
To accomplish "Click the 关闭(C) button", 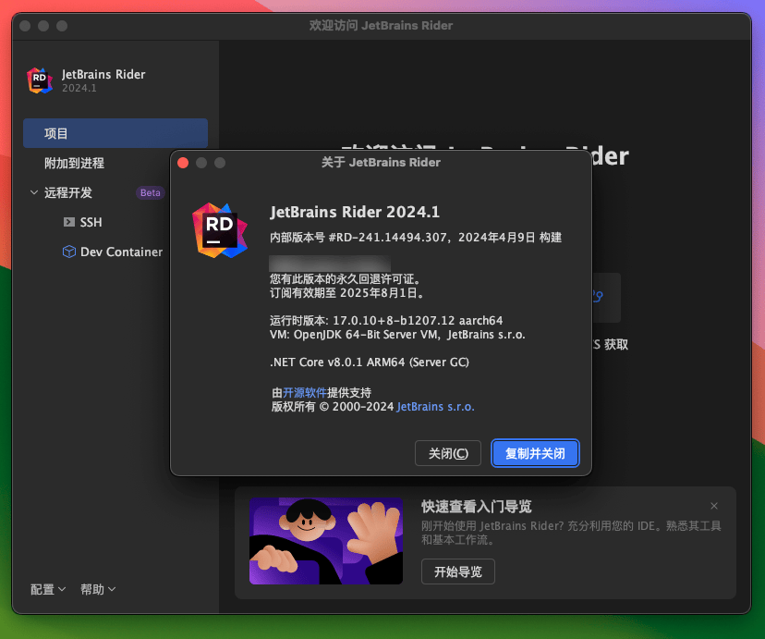I will tap(447, 453).
